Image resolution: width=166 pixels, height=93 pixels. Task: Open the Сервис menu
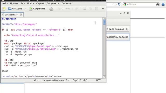point(40,3)
